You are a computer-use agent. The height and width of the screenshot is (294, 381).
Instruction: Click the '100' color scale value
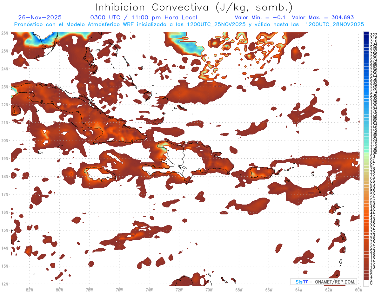coord(374,153)
